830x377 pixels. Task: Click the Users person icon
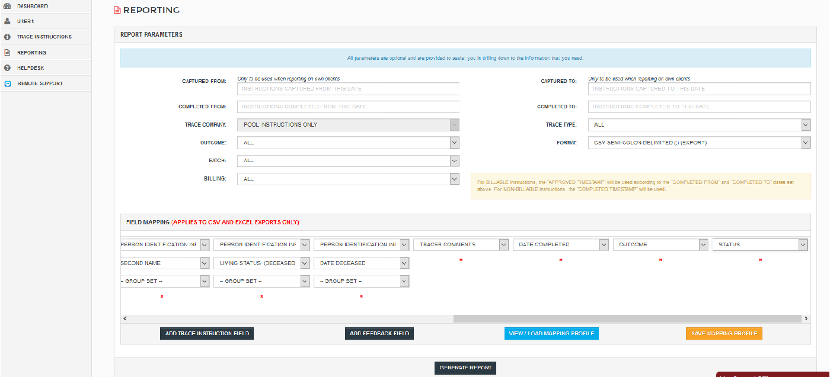coord(8,21)
